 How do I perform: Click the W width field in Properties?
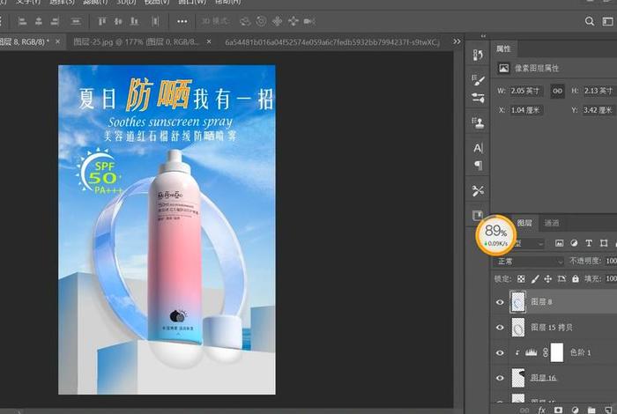(526, 91)
